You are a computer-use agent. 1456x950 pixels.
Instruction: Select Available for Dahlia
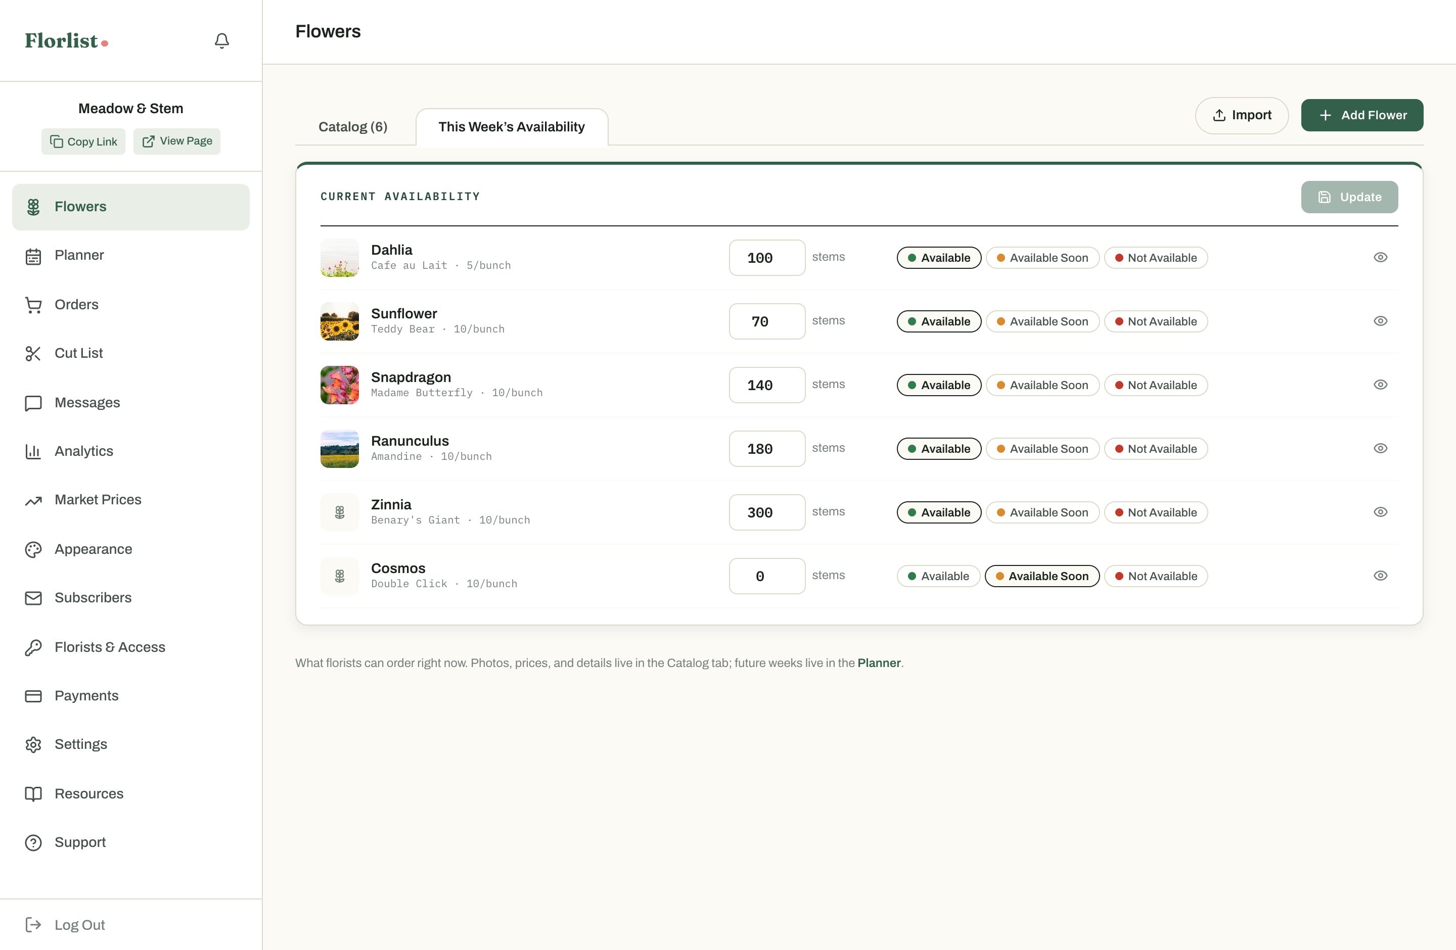[x=939, y=258]
